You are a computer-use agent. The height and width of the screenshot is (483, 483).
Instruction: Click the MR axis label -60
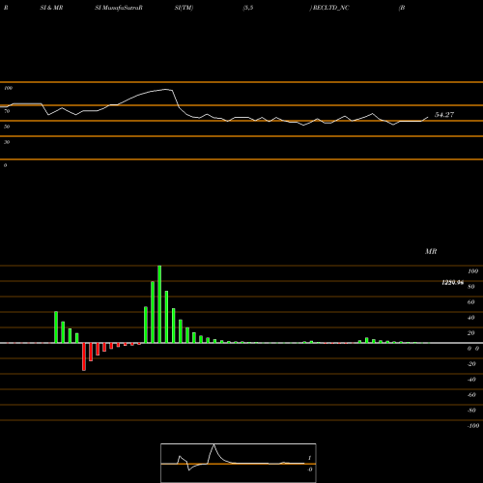coord(471,395)
